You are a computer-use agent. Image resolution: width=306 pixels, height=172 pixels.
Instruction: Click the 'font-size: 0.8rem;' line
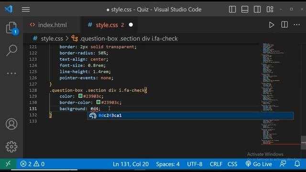coord(83,65)
